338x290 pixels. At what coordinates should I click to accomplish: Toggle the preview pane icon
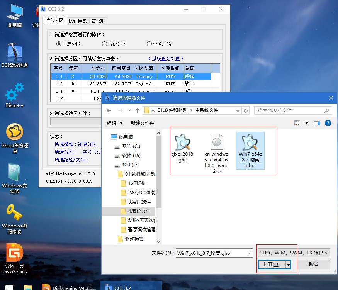click(317, 122)
